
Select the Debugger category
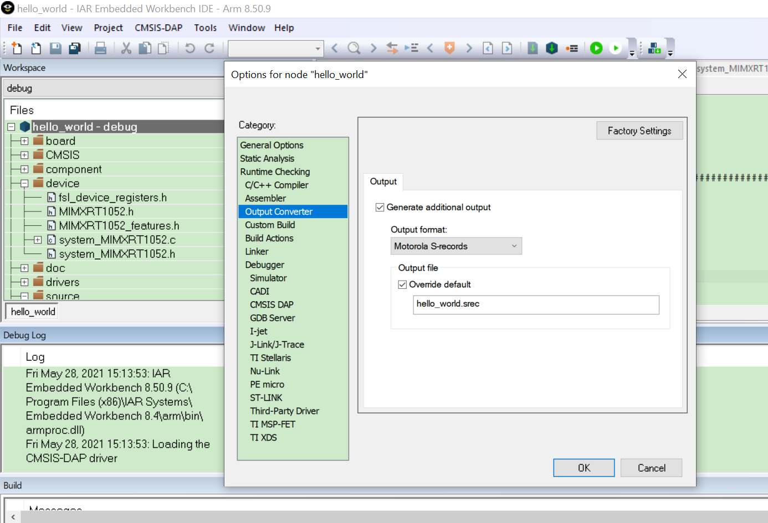pos(265,265)
